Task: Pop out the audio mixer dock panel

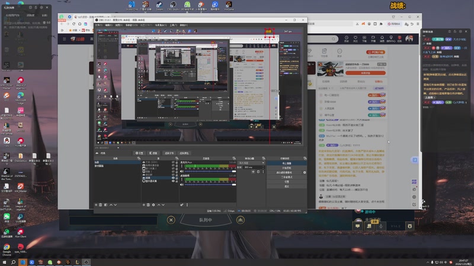Action: [234, 158]
